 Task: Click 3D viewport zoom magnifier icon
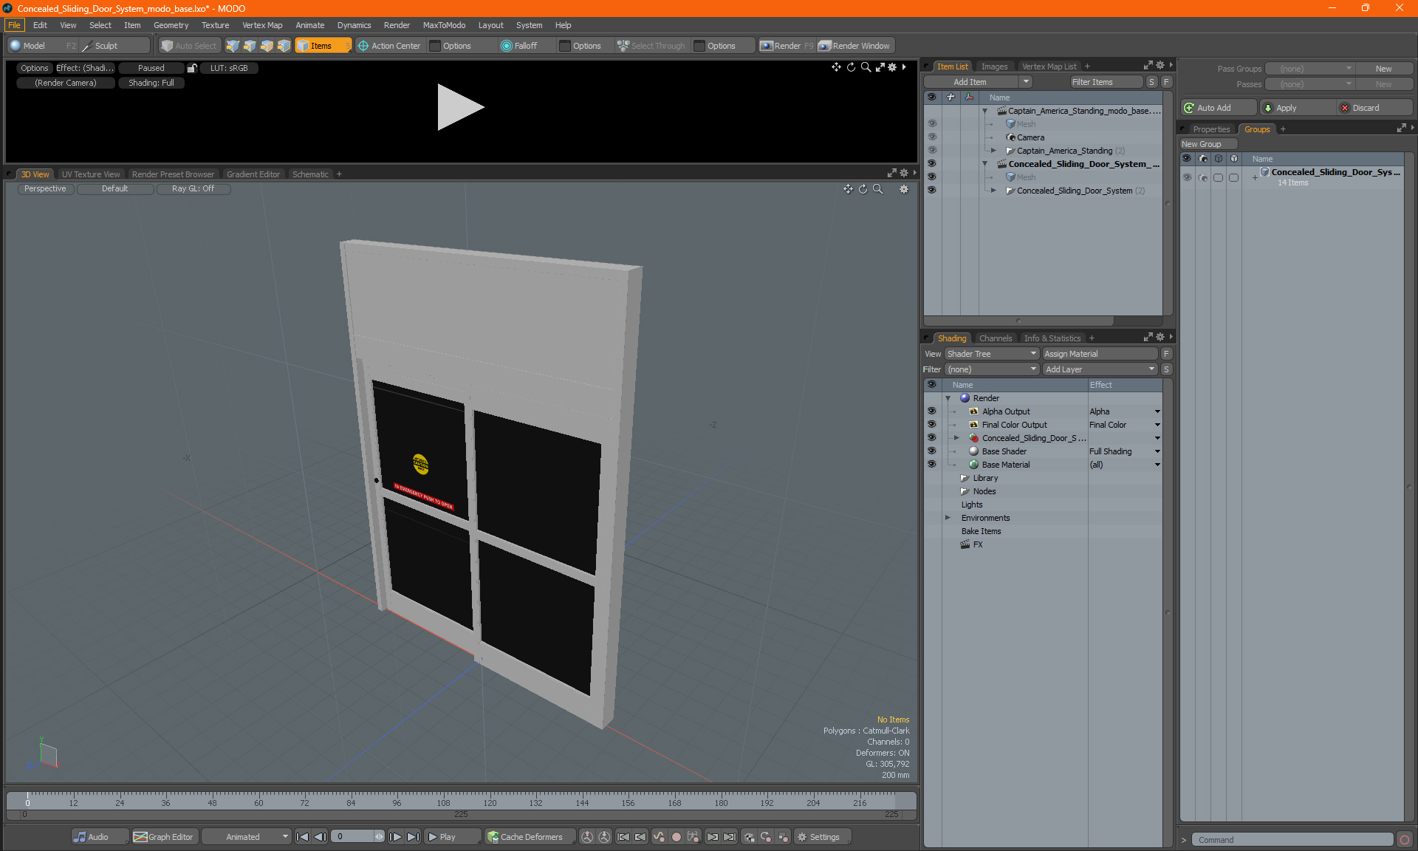(877, 189)
